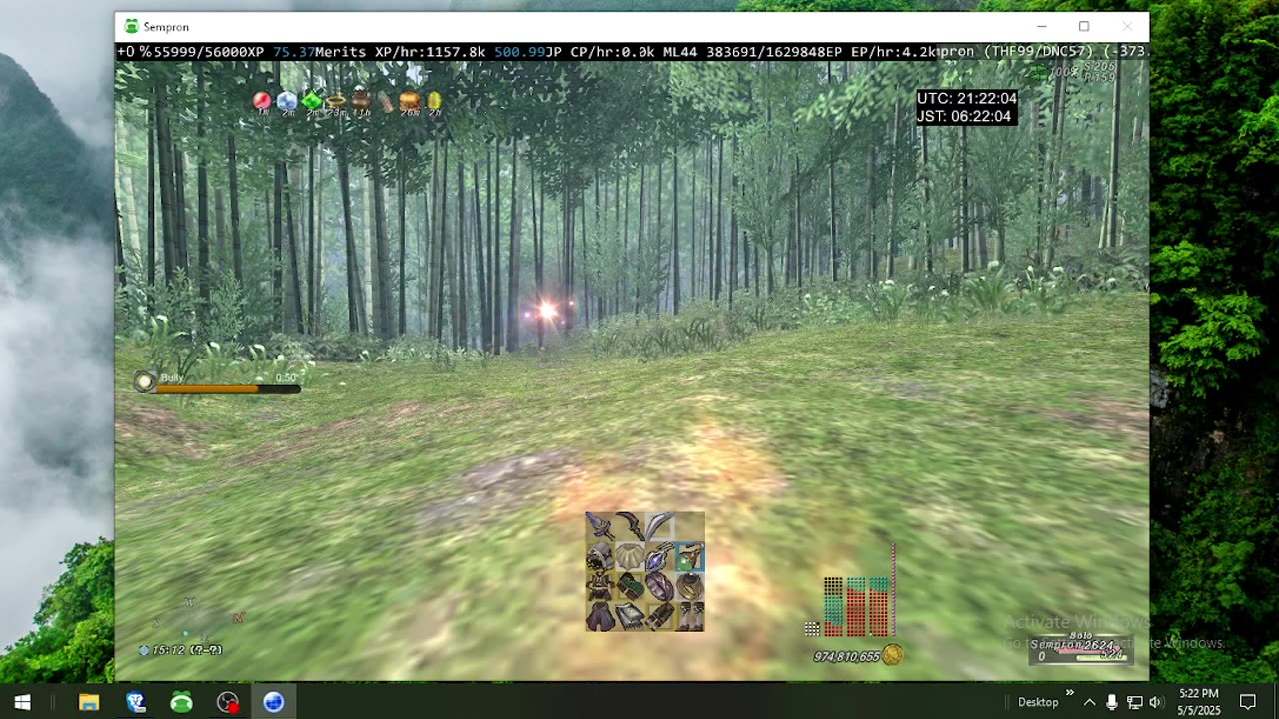Click the pale blue crystal buff icon
The image size is (1279, 719).
[x=287, y=100]
